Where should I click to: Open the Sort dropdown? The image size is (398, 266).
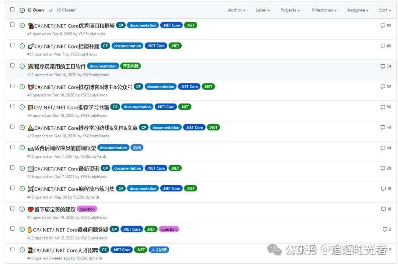pos(384,10)
